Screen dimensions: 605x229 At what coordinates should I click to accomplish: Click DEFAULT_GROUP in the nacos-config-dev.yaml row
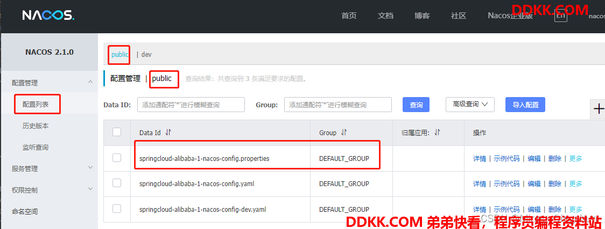(344, 209)
